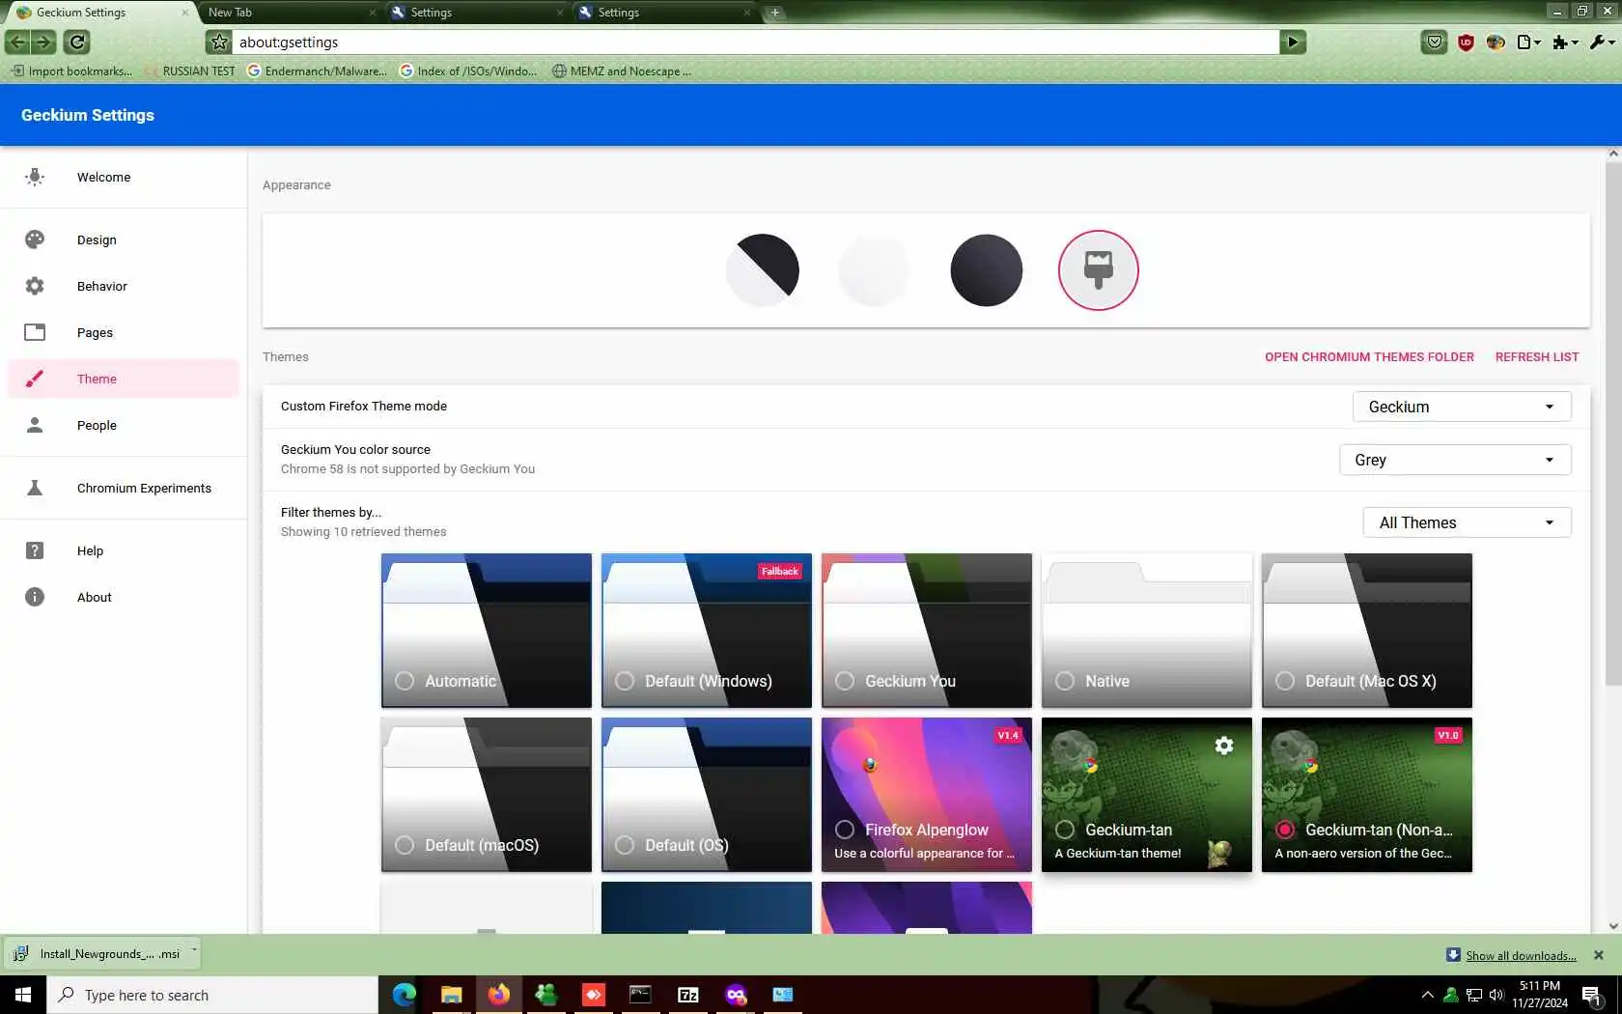Dismiss the downloads bar with the X
The image size is (1622, 1014).
[x=1598, y=955]
